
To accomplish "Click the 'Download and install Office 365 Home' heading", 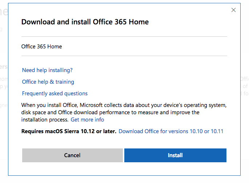I will [85, 22].
